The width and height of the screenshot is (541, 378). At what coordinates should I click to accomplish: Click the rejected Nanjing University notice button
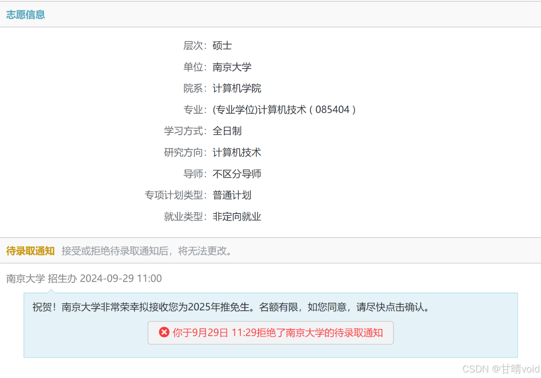270,333
